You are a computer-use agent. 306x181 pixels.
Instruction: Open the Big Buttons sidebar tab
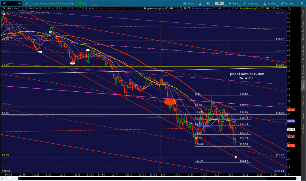tap(303, 71)
